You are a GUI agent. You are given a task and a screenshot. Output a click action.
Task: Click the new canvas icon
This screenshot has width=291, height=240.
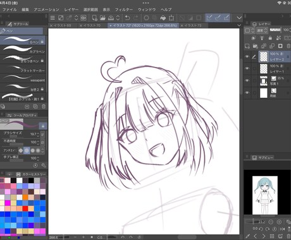[x=95, y=18]
